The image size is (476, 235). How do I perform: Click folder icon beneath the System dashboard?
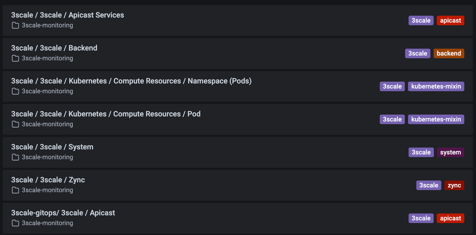(x=15, y=157)
